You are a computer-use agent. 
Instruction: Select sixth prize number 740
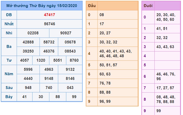(x=49, y=88)
